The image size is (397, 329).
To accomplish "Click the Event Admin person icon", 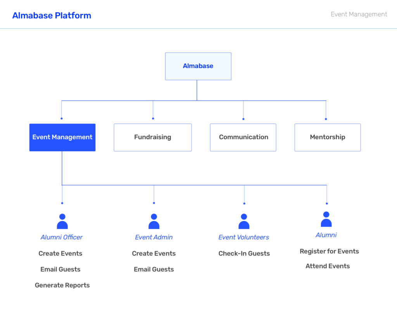I will tap(154, 222).
